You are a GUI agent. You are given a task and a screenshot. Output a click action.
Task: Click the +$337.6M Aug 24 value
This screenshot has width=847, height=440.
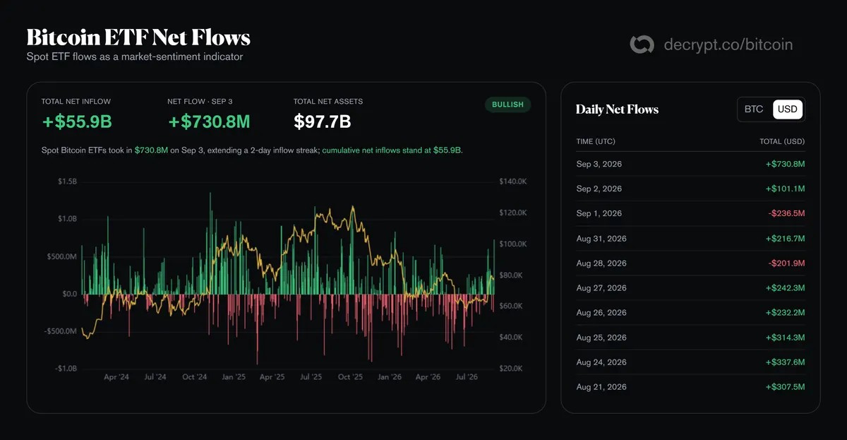(785, 362)
